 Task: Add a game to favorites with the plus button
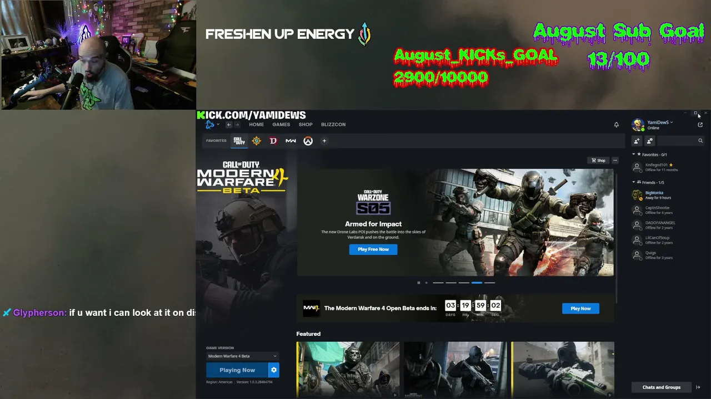[324, 141]
